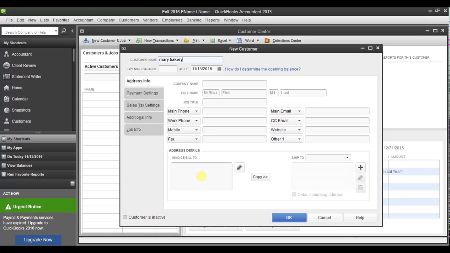Expand the Fax type dropdown
The image size is (450, 253).
point(197,139)
